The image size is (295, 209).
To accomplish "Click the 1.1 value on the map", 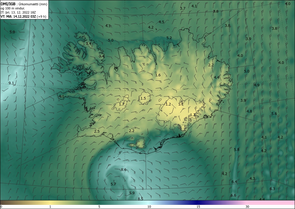I will (181, 104).
